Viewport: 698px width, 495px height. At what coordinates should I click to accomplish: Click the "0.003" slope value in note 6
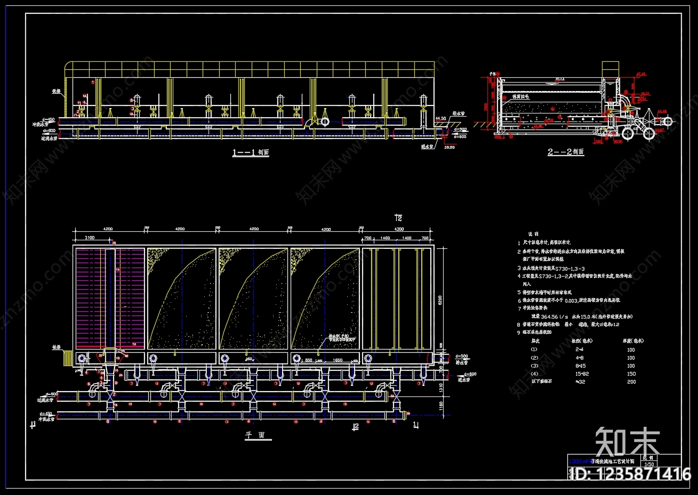(x=572, y=301)
